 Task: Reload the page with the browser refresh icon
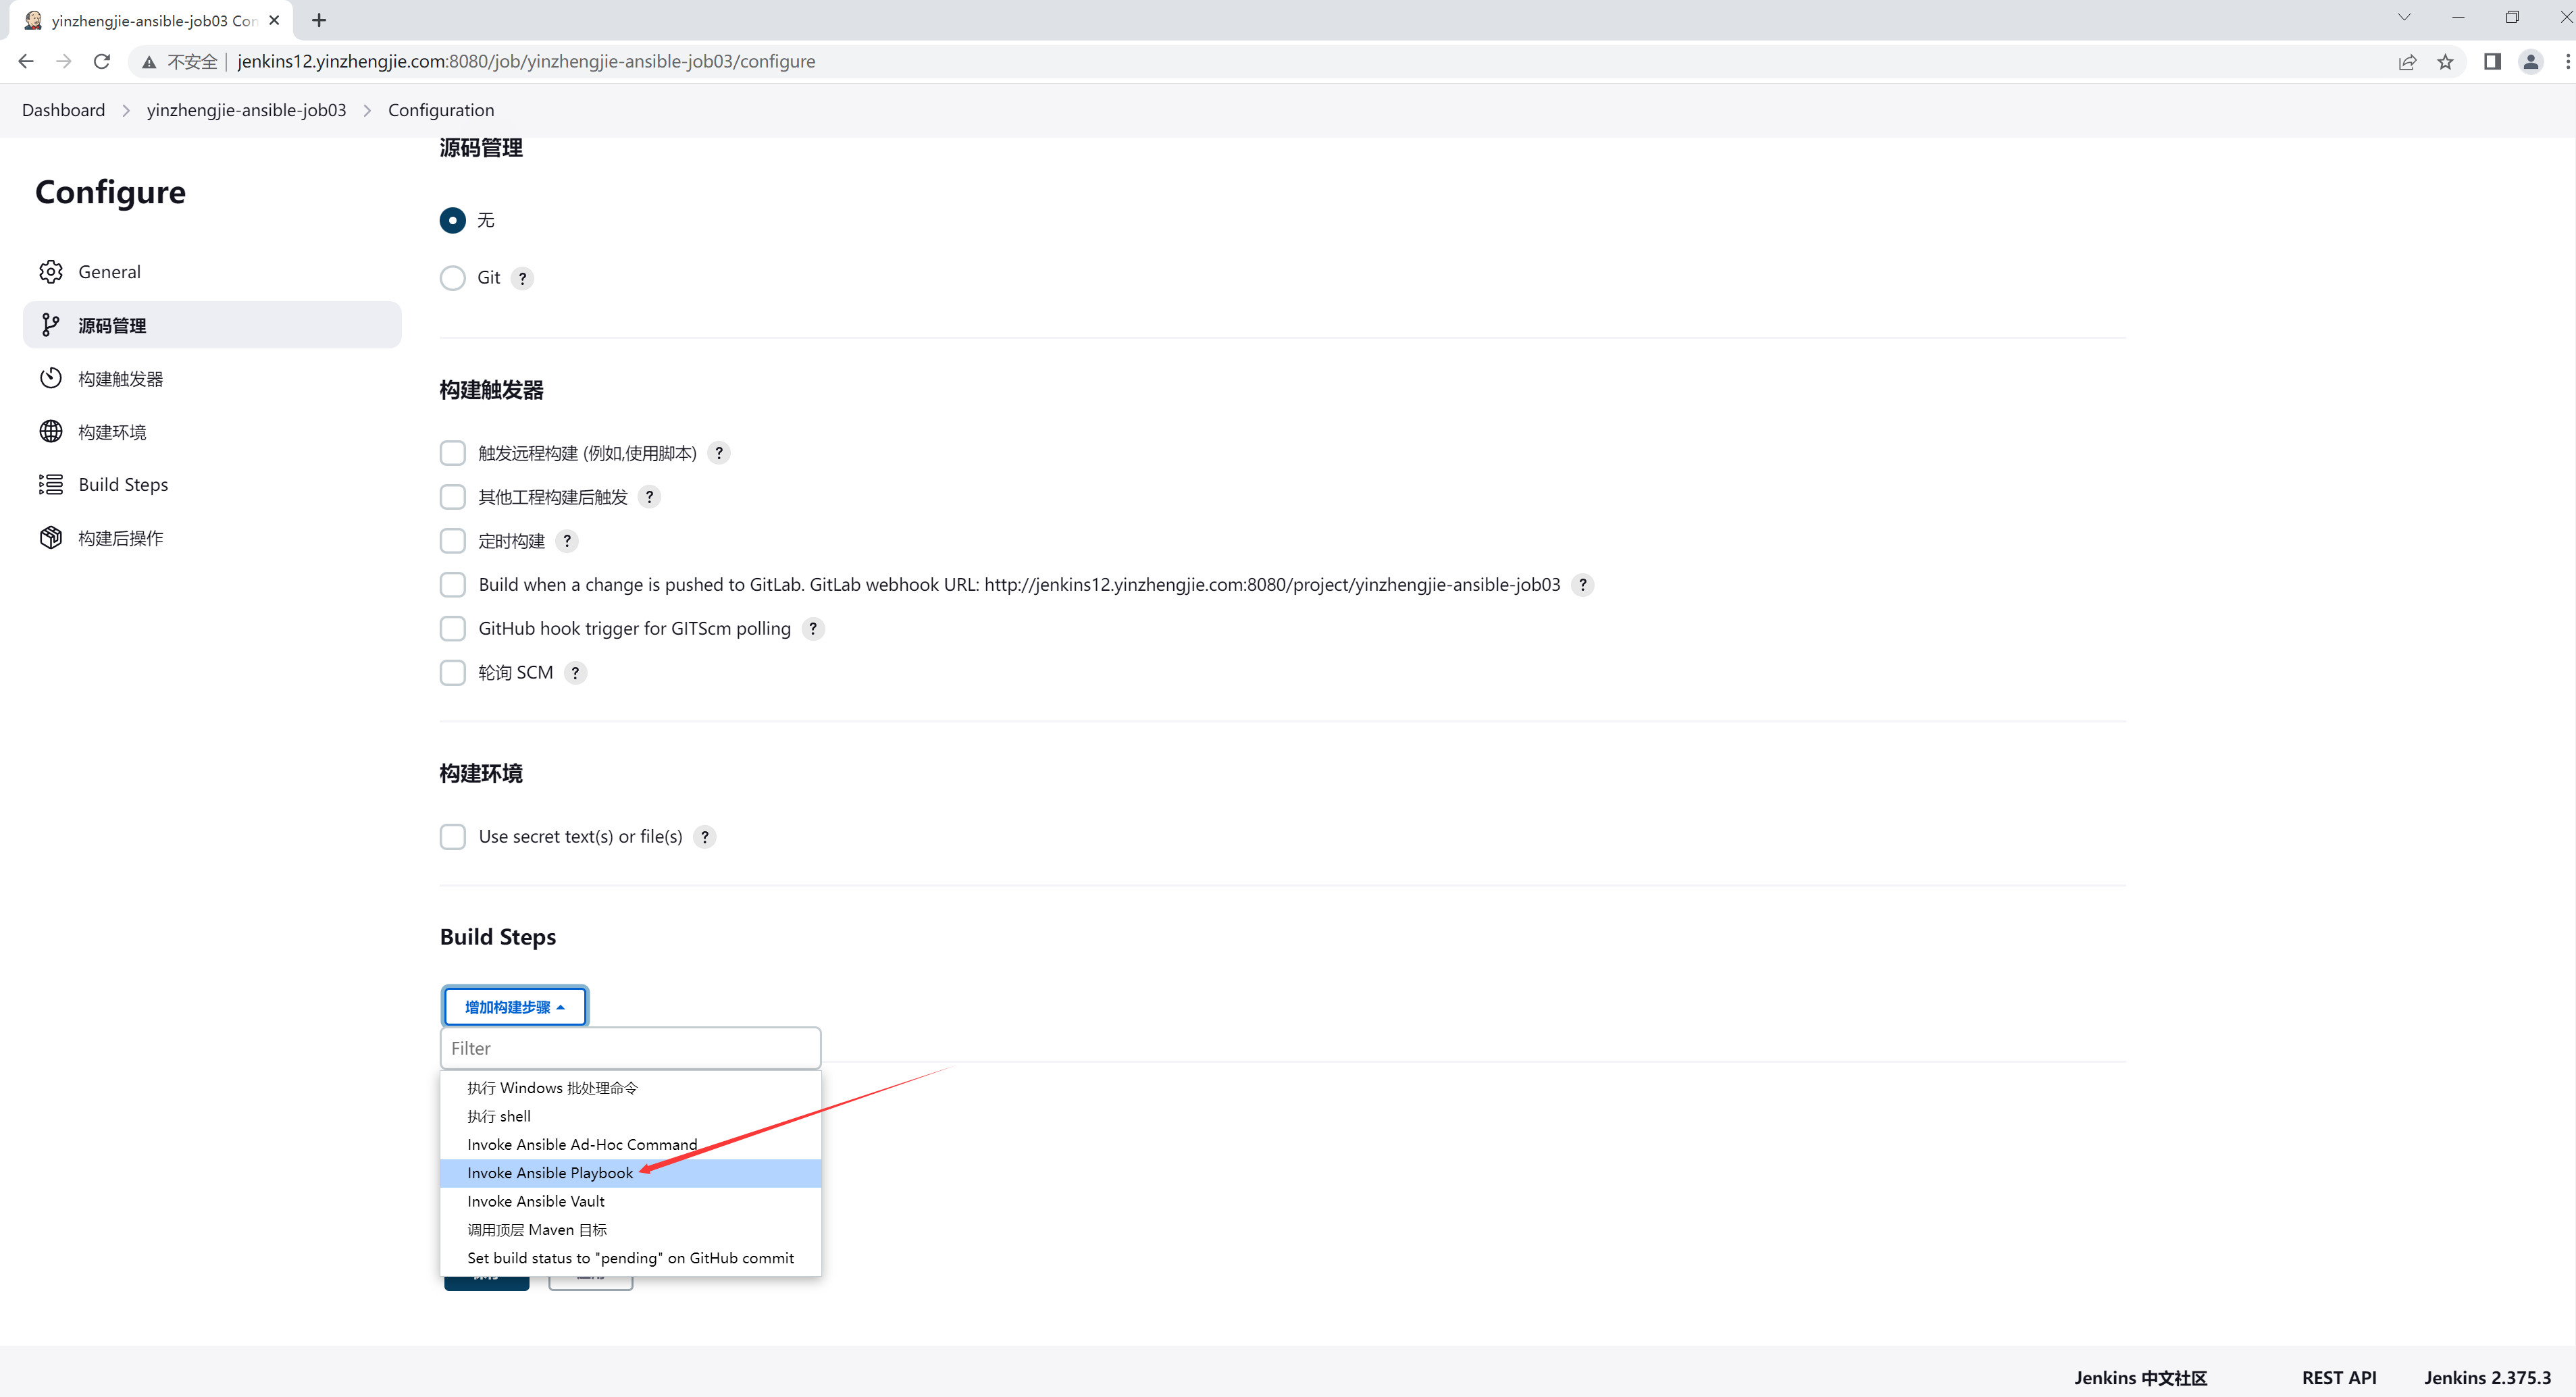[102, 62]
